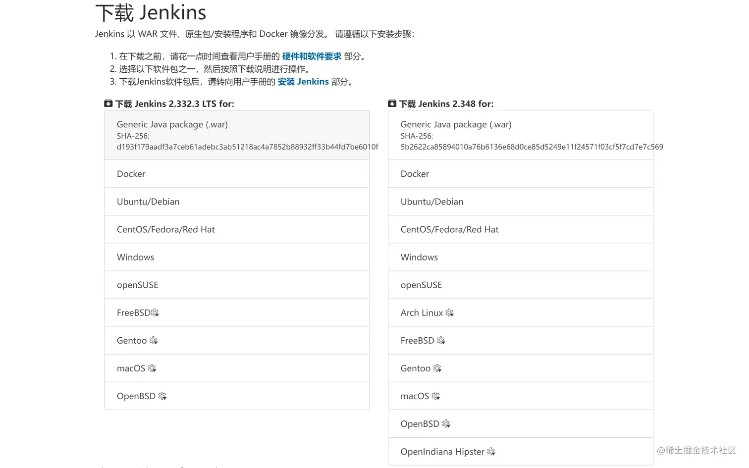The width and height of the screenshot is (749, 468).
Task: Click the download icon beside Jenkins 2.348
Action: [392, 104]
